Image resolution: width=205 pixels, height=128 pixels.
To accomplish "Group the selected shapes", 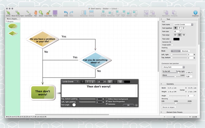I will (x=146, y=14).
